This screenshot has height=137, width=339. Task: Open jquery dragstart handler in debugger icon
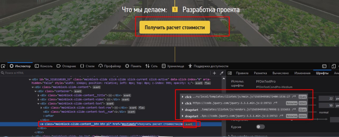point(281,116)
